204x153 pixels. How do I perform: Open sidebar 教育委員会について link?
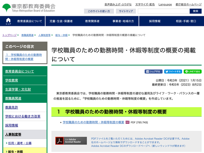[x=20, y=71]
